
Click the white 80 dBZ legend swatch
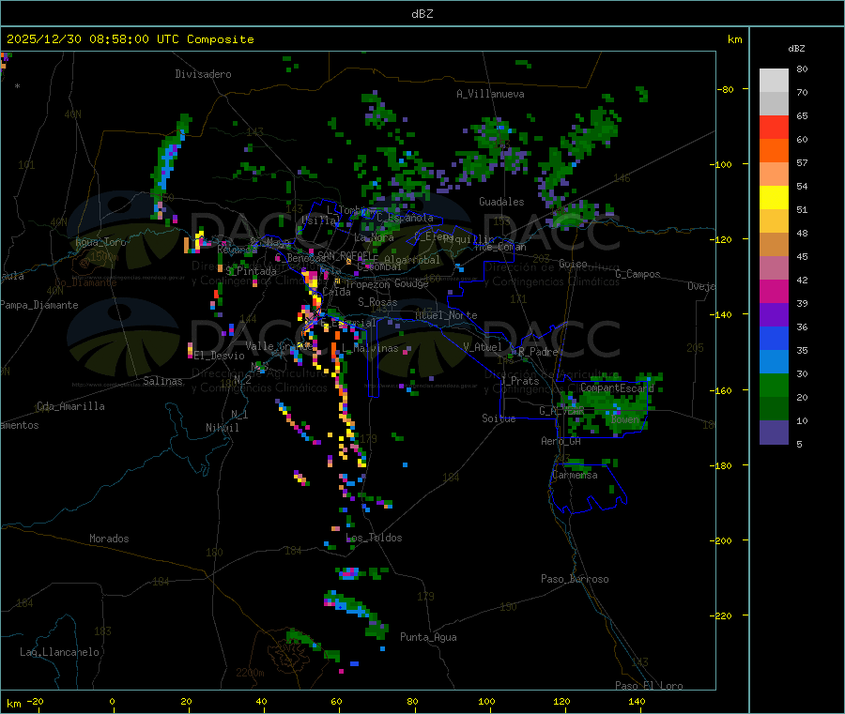(774, 81)
